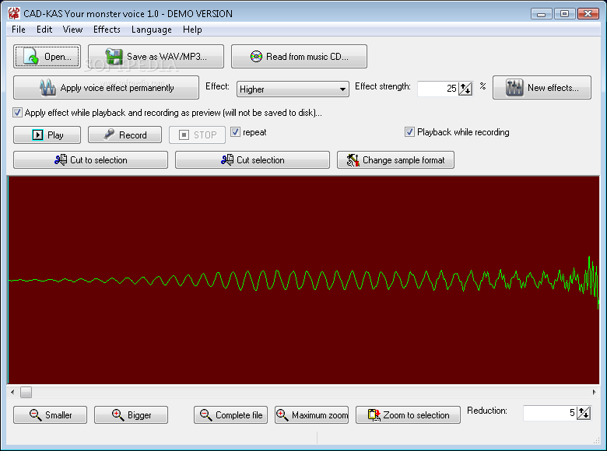
Task: Open the View menu
Action: pos(72,30)
